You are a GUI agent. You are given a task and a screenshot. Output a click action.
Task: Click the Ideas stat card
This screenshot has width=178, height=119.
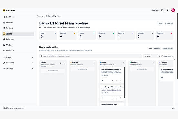(x=48, y=35)
